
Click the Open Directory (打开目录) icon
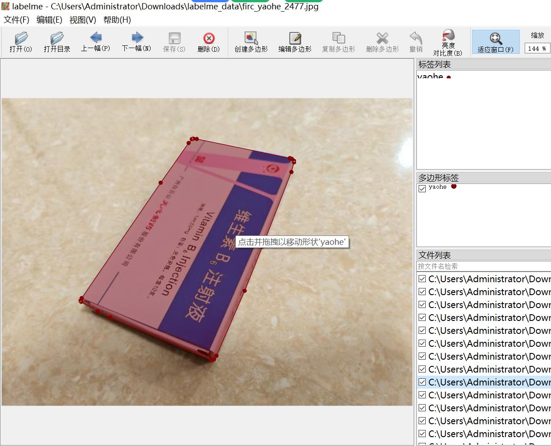click(x=57, y=42)
